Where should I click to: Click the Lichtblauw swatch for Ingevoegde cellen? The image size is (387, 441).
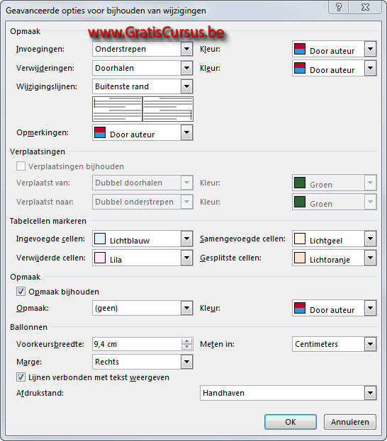100,239
